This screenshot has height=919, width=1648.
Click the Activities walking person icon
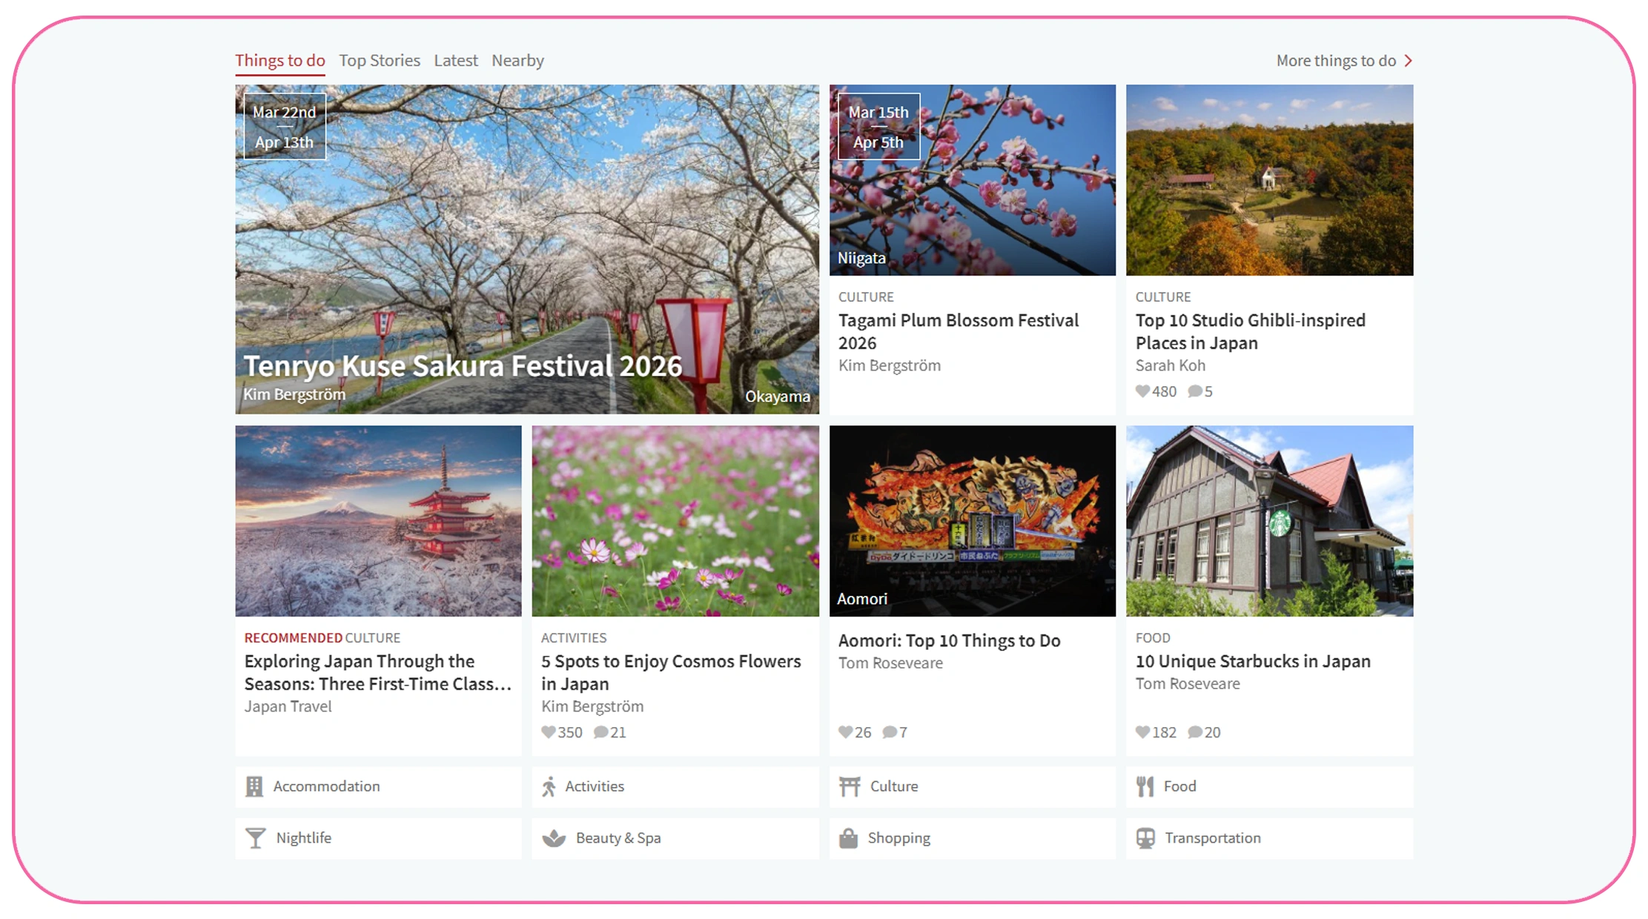pyautogui.click(x=549, y=786)
